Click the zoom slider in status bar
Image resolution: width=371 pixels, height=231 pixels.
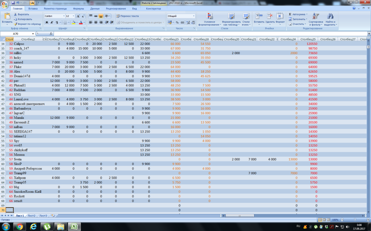(x=354, y=219)
